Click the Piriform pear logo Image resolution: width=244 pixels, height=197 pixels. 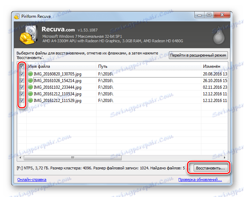[x=219, y=36]
